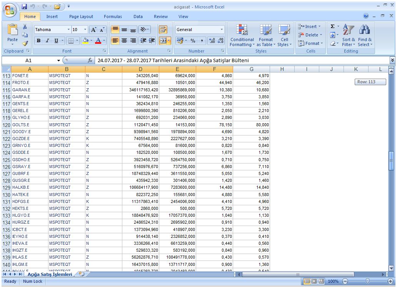Toggle align text left
Viewport: 397px width, 287px height.
coord(115,40)
